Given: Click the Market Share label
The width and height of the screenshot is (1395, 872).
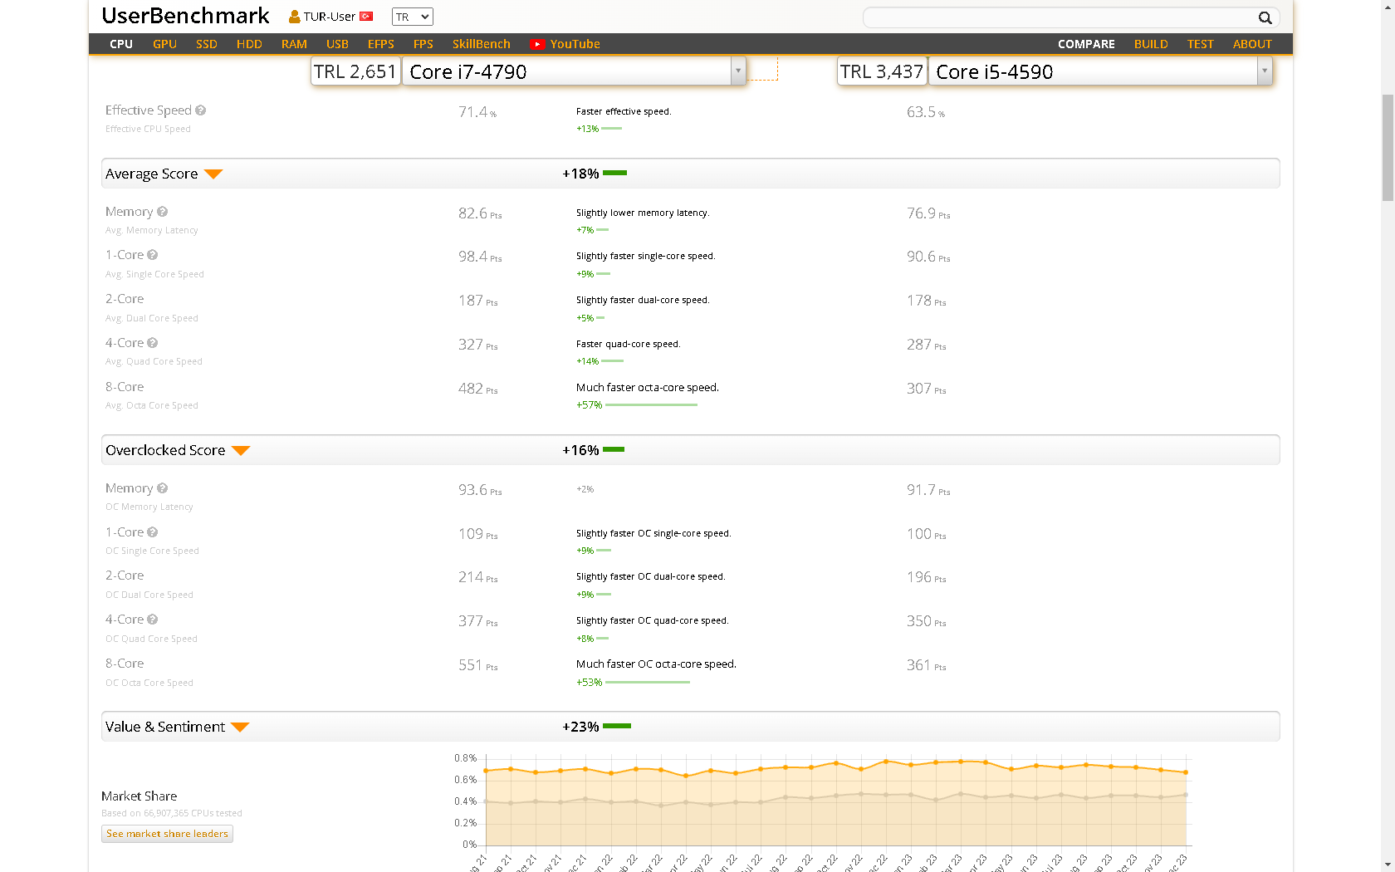Looking at the screenshot, I should point(139,796).
